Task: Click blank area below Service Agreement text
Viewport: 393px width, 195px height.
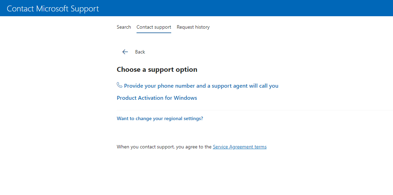Action: click(208, 173)
